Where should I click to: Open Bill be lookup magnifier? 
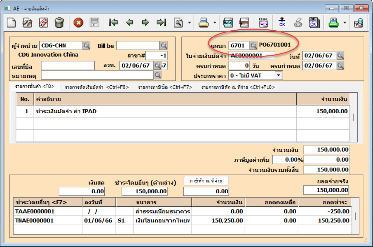click(164, 45)
